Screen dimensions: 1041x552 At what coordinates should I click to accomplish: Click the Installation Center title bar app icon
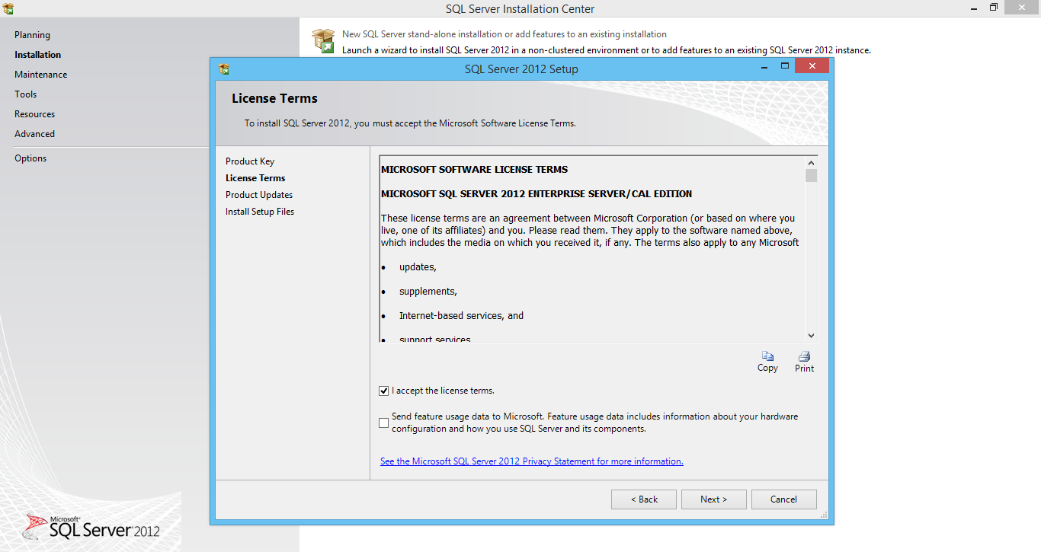point(8,9)
